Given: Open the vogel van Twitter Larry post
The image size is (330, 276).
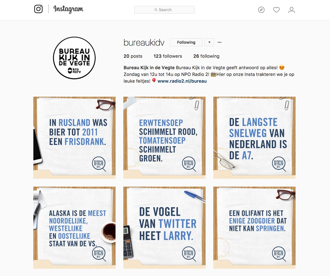Looking at the screenshot, I should (x=164, y=228).
